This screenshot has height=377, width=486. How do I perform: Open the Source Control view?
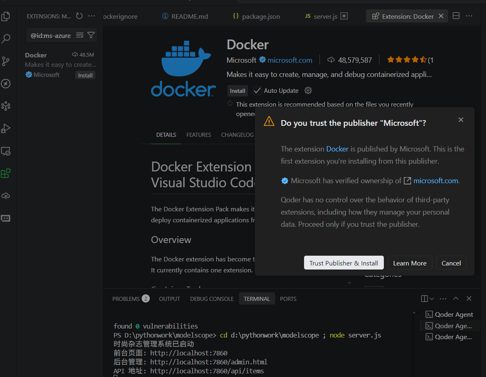6,61
